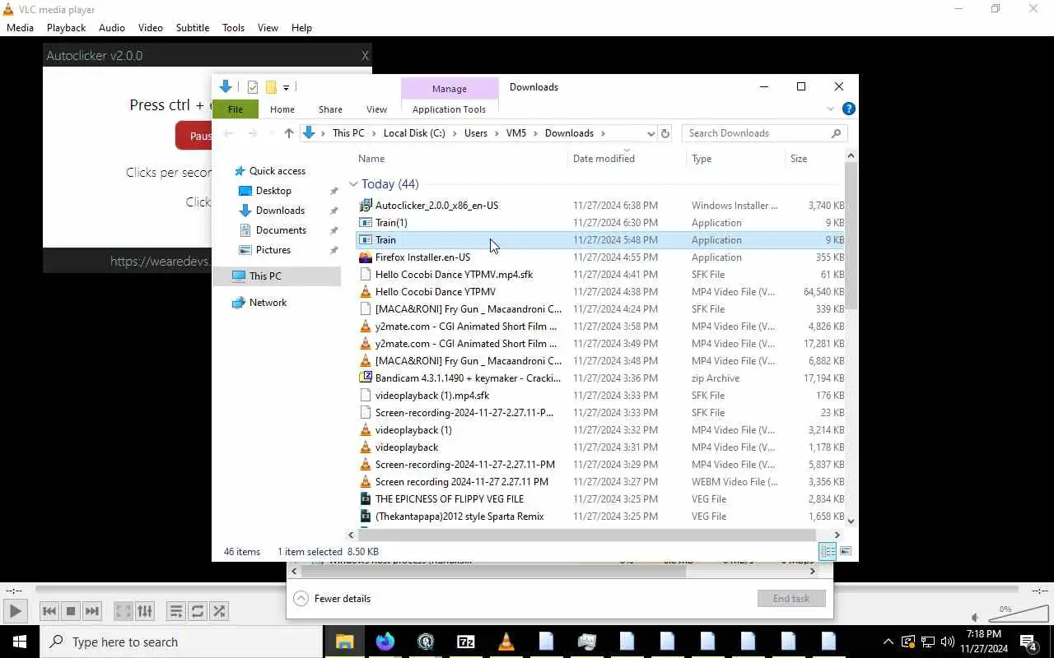Go up one folder level arrow
The image size is (1054, 658).
(288, 133)
